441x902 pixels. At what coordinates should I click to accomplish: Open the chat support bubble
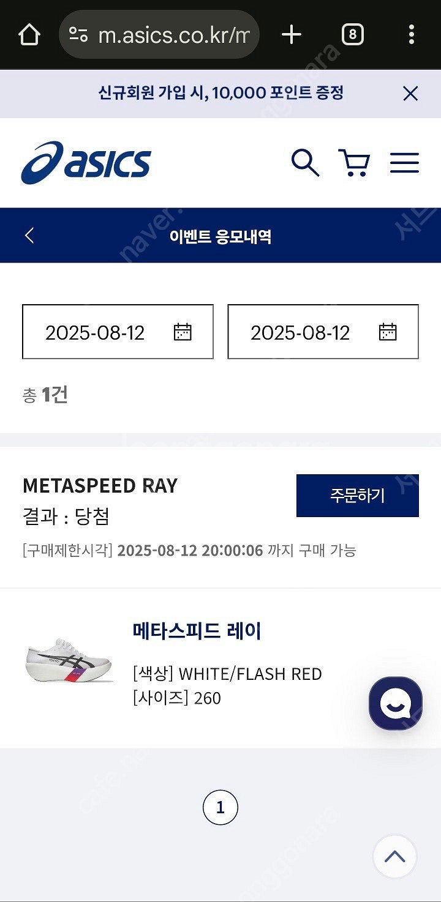[x=395, y=704]
